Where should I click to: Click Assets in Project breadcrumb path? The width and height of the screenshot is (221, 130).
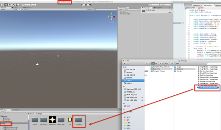pyautogui.click(x=32, y=114)
